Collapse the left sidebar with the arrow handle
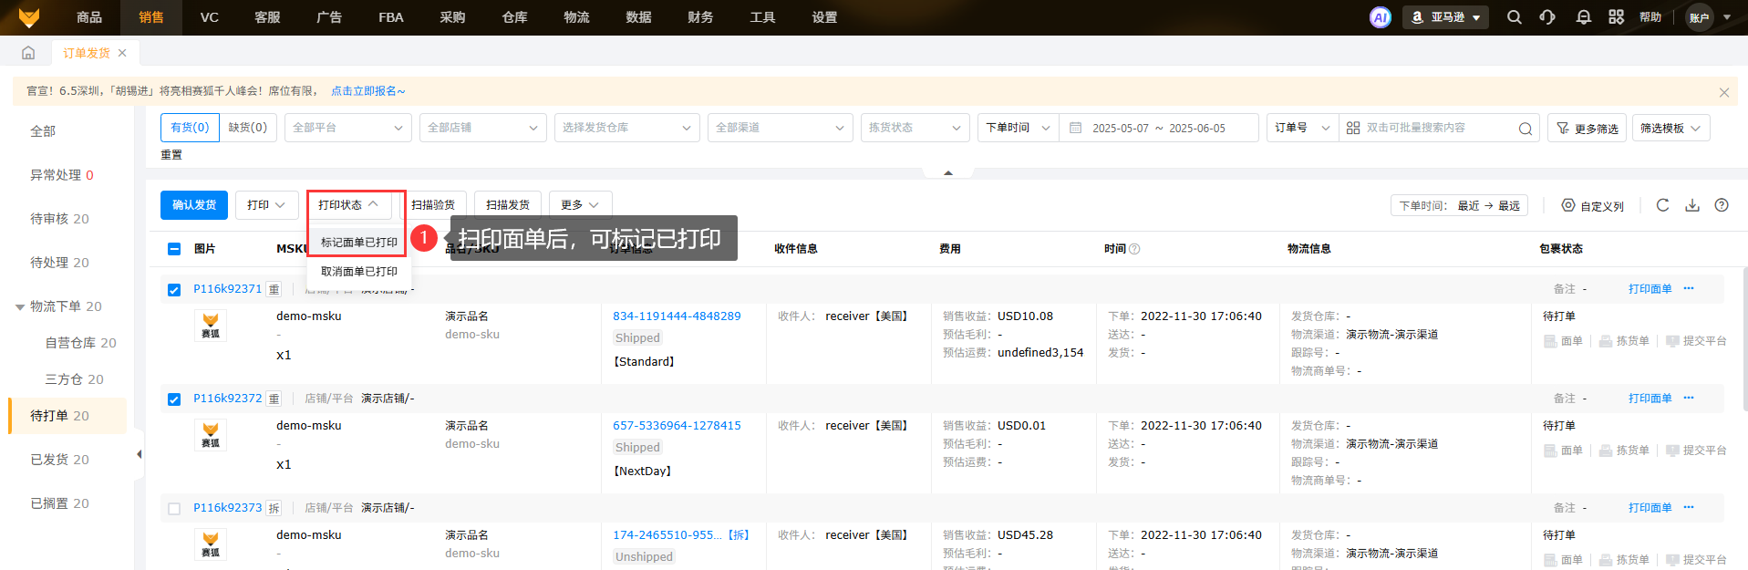Image resolution: width=1748 pixels, height=570 pixels. [139, 454]
